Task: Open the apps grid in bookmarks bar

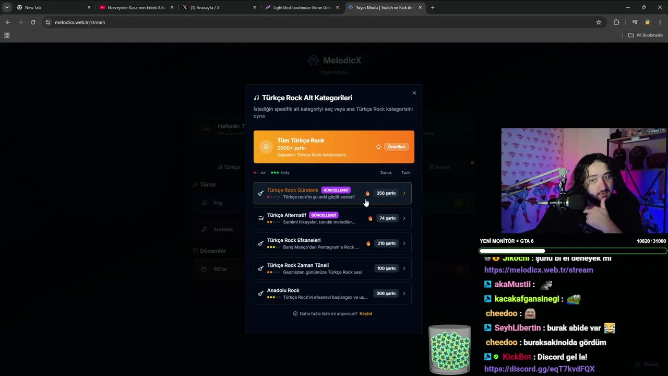Action: pyautogui.click(x=7, y=35)
